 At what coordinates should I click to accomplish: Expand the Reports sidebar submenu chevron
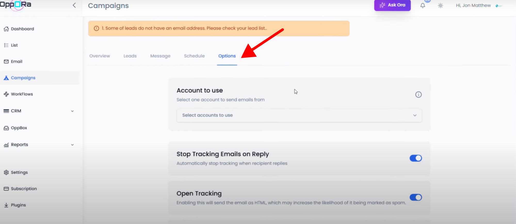click(72, 145)
